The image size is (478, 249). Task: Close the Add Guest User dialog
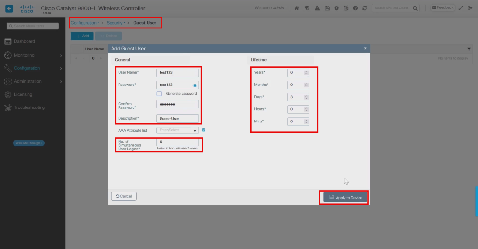click(365, 48)
